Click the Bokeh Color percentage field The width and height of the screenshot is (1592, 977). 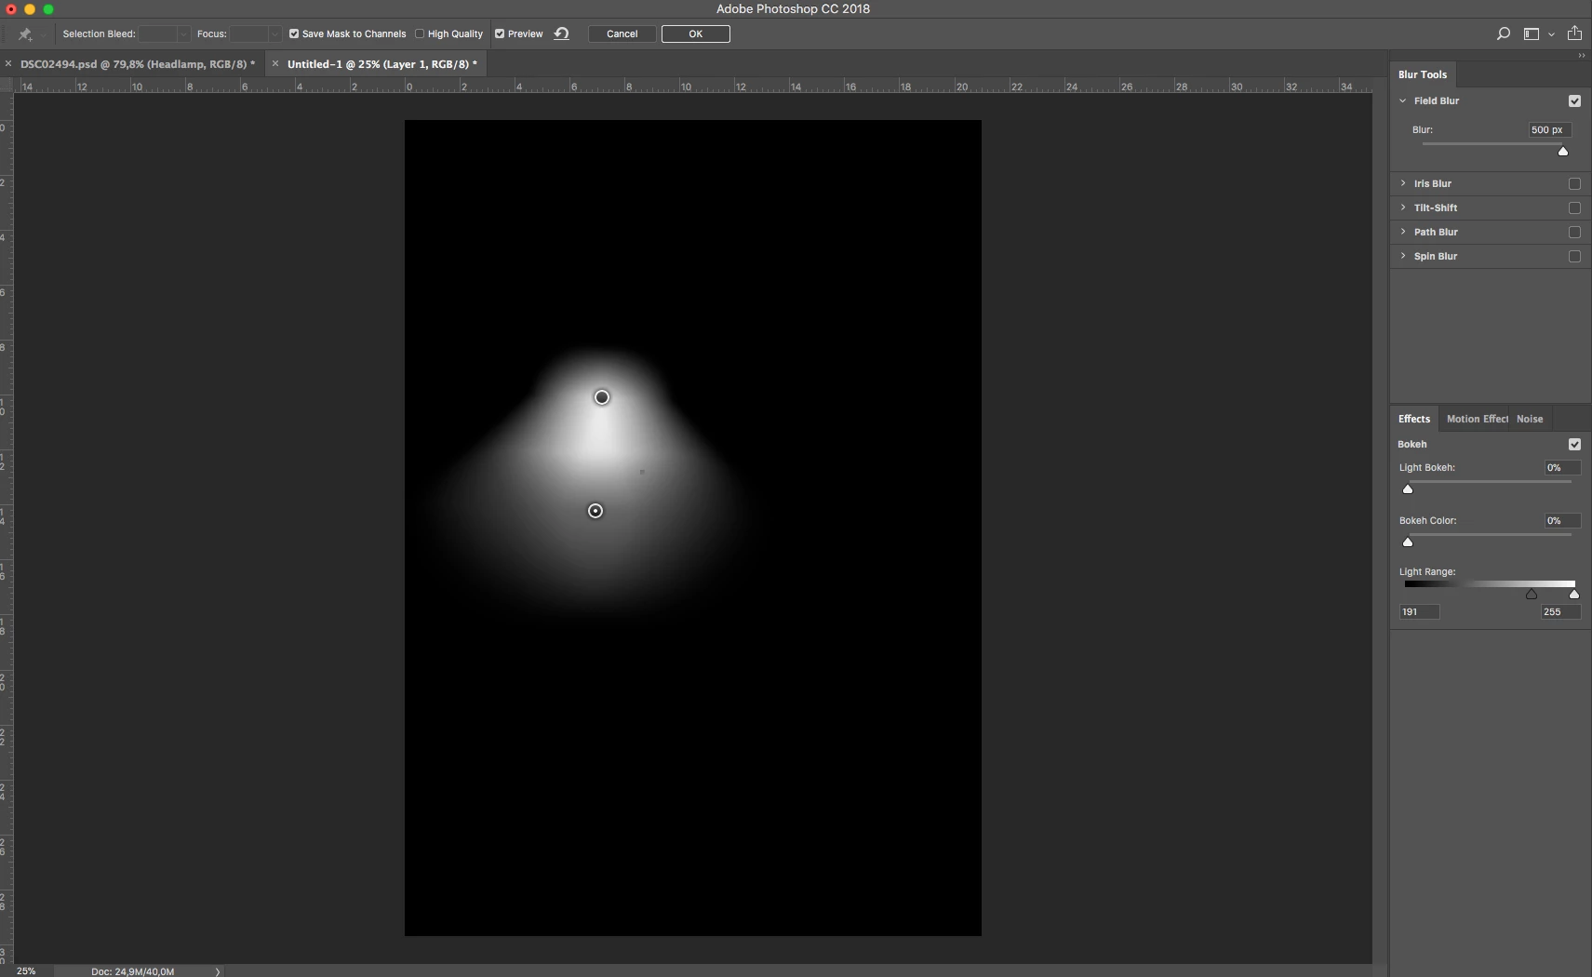(1561, 521)
